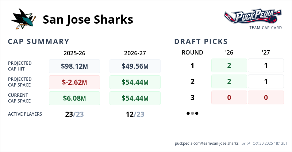
Task: Click Round 3 '26 draft pick cell
Action: pyautogui.click(x=229, y=97)
